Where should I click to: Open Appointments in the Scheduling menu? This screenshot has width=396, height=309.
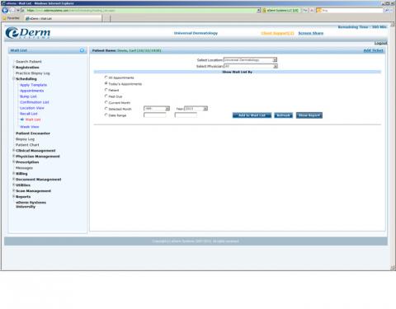coord(31,91)
